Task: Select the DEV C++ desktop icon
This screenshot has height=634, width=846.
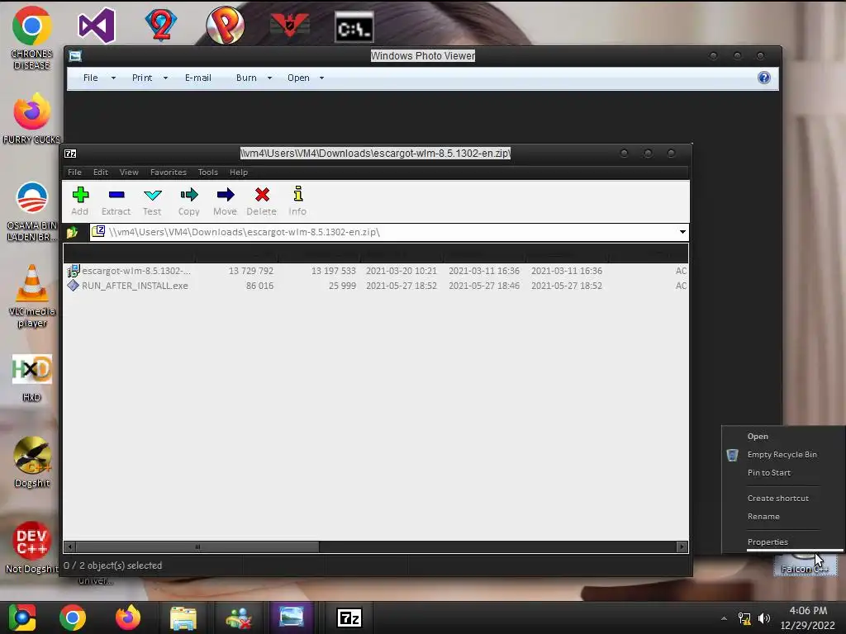Action: [x=32, y=547]
